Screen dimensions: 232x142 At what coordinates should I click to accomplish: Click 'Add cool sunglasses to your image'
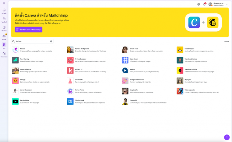[141, 92]
